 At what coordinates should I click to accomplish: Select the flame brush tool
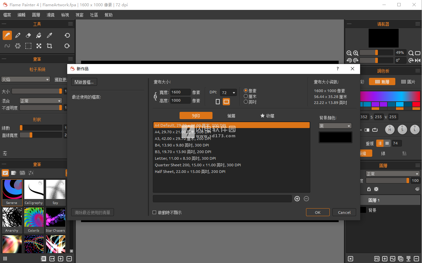point(7,35)
